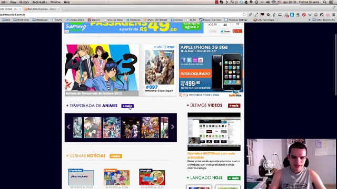The width and height of the screenshot is (337, 189).
Task: Click +mais next to Temporada de Animes
Action: tap(127, 106)
